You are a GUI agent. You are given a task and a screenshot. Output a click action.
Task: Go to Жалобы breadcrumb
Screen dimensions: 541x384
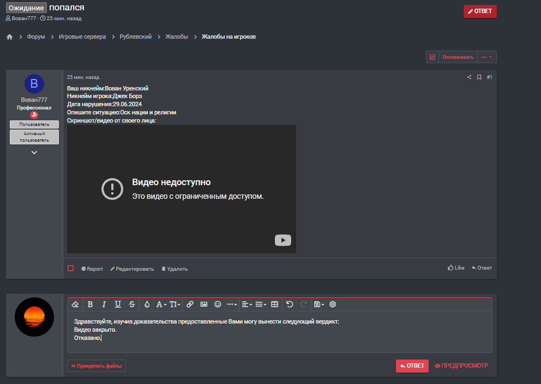[x=177, y=36]
